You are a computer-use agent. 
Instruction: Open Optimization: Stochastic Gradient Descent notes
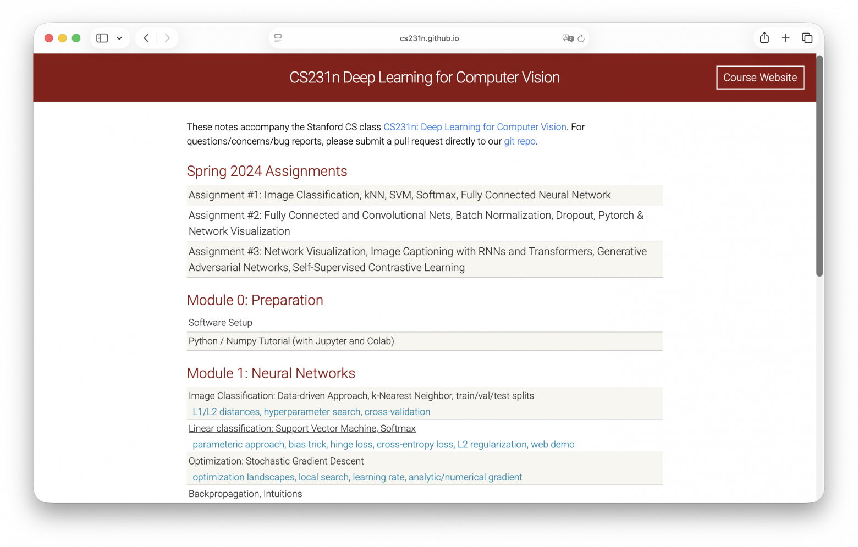(x=276, y=461)
